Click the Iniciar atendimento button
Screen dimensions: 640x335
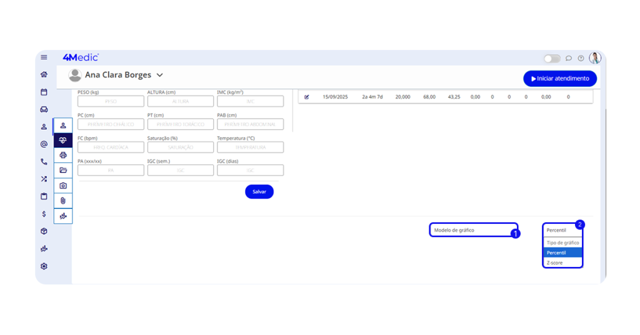(560, 79)
